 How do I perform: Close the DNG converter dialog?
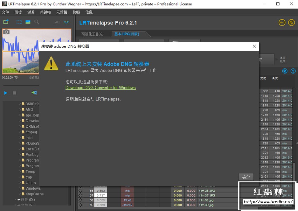tap(254, 46)
